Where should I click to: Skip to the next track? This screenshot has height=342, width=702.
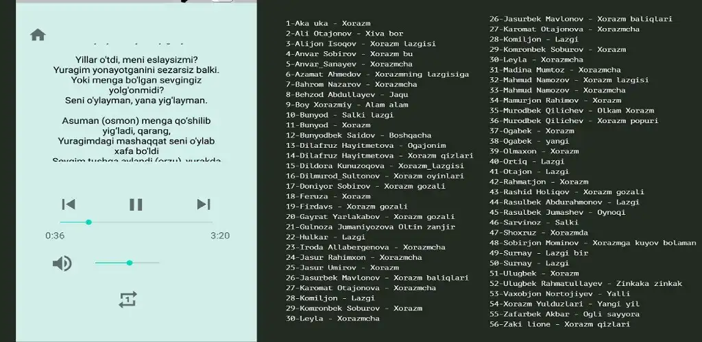[203, 204]
